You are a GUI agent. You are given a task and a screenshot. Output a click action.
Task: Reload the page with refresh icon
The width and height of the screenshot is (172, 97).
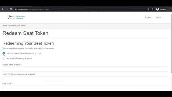click(11, 9)
